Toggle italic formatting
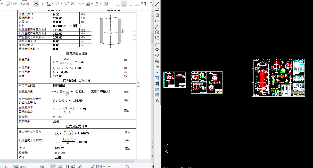Image resolution: width=313 pixels, height=168 pixels. pyautogui.click(x=42, y=4)
